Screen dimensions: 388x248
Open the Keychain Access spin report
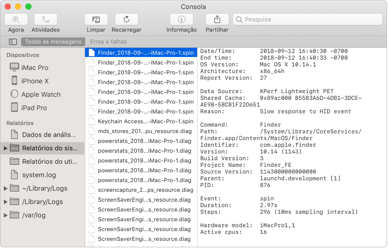click(141, 121)
